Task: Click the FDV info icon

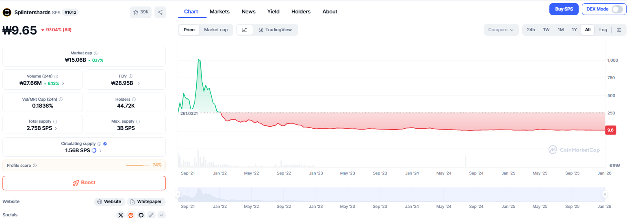Action: pos(131,76)
